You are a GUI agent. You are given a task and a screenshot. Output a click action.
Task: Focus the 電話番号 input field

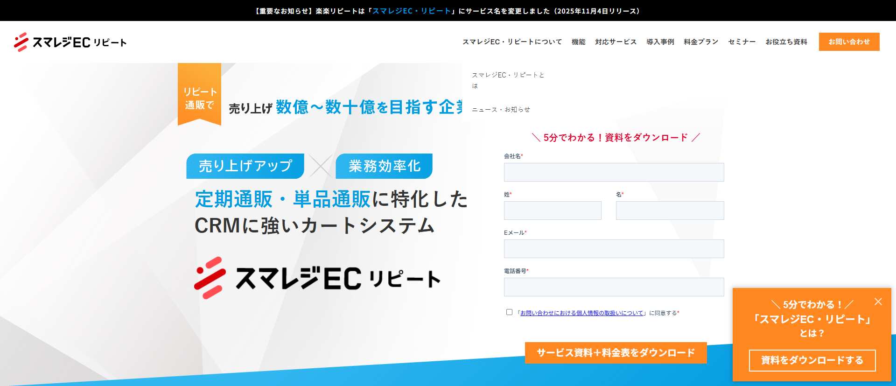pos(614,287)
